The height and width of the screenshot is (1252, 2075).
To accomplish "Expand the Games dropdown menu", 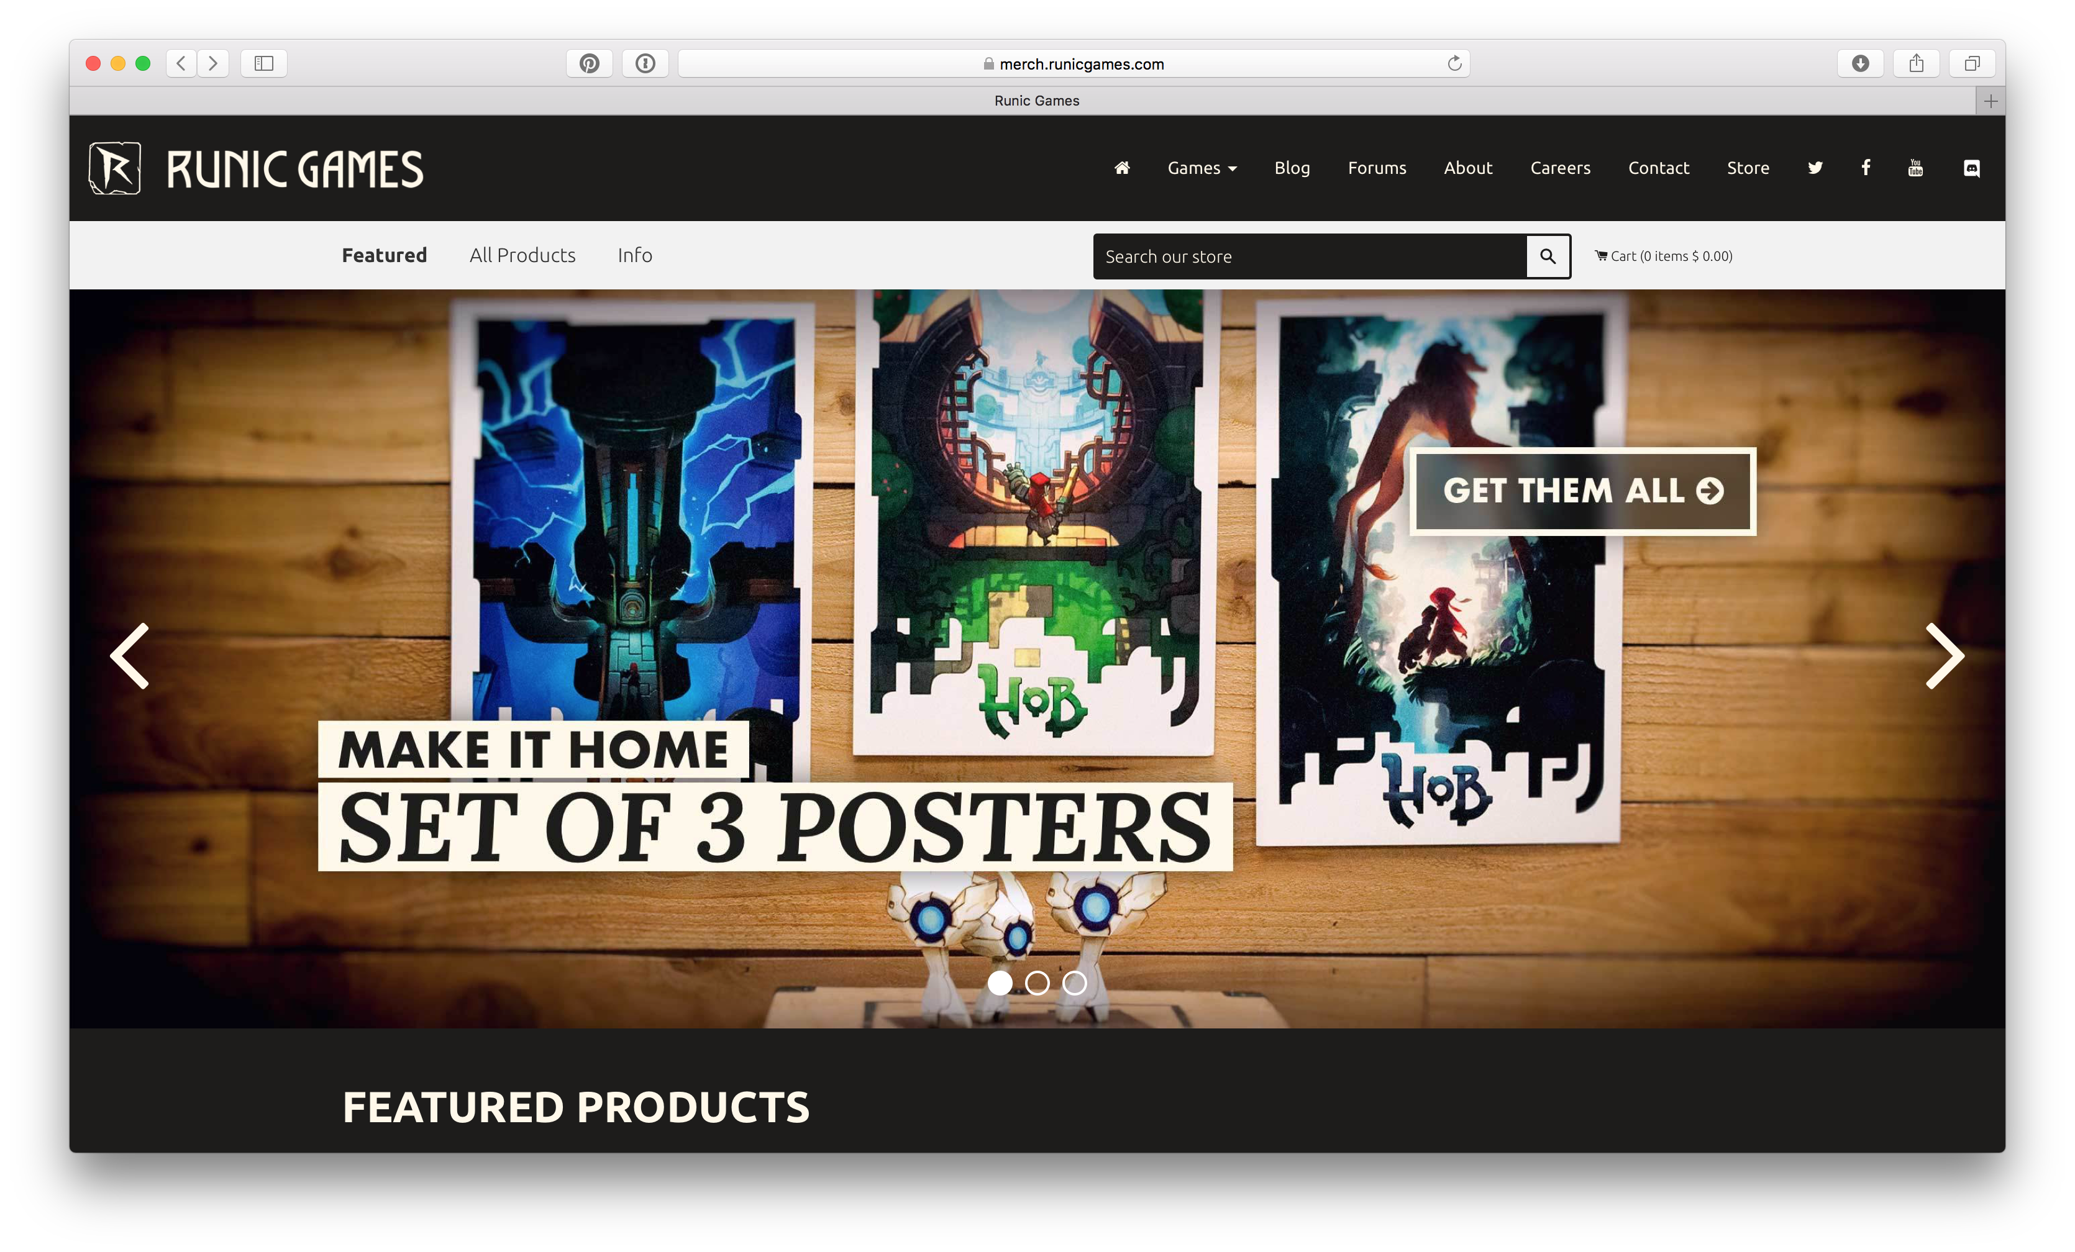I will [x=1202, y=168].
